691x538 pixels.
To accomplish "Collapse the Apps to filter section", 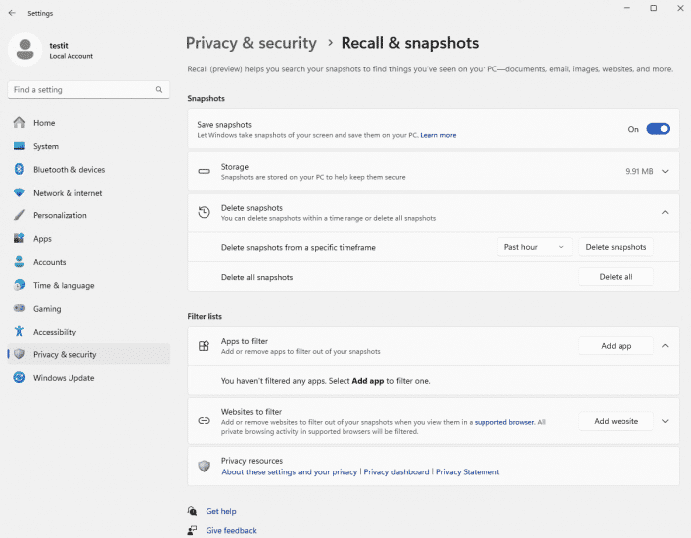I will tap(664, 346).
